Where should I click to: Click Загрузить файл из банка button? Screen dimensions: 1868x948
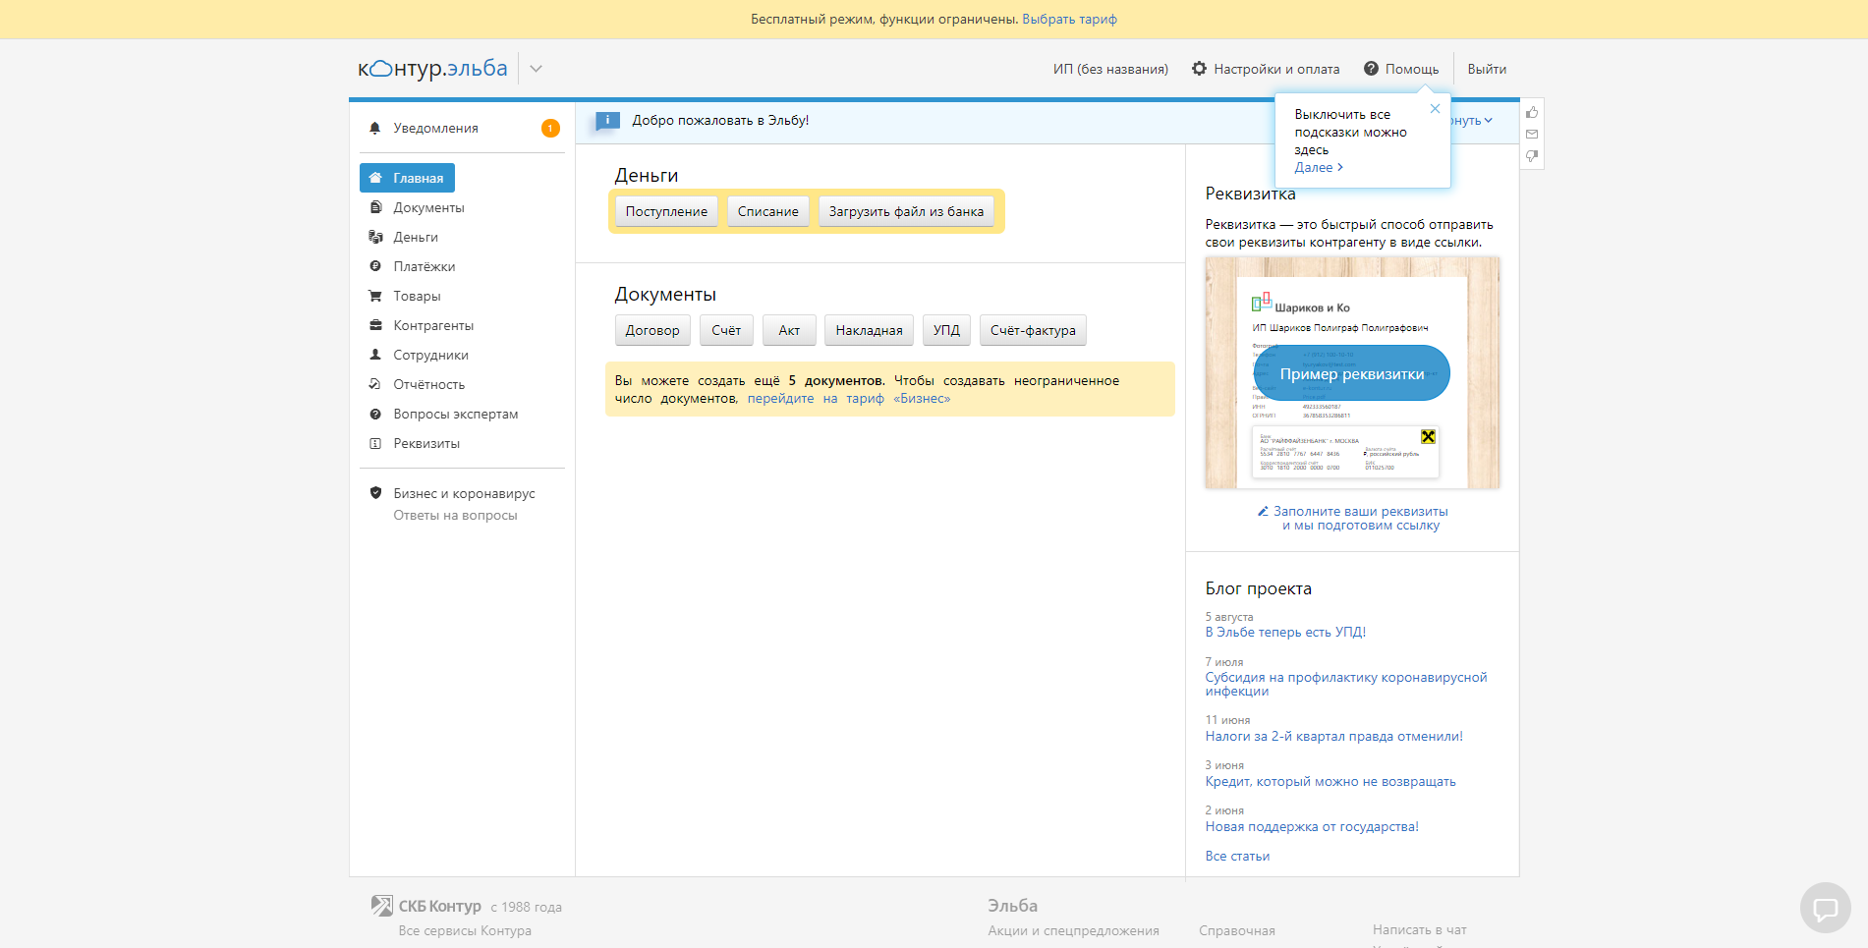[x=906, y=211]
